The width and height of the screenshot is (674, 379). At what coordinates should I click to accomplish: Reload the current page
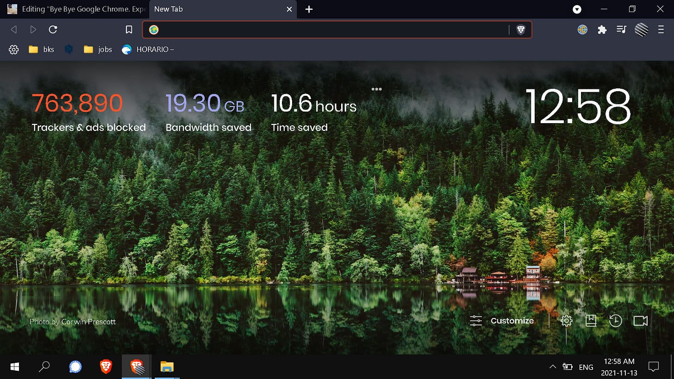(x=53, y=30)
